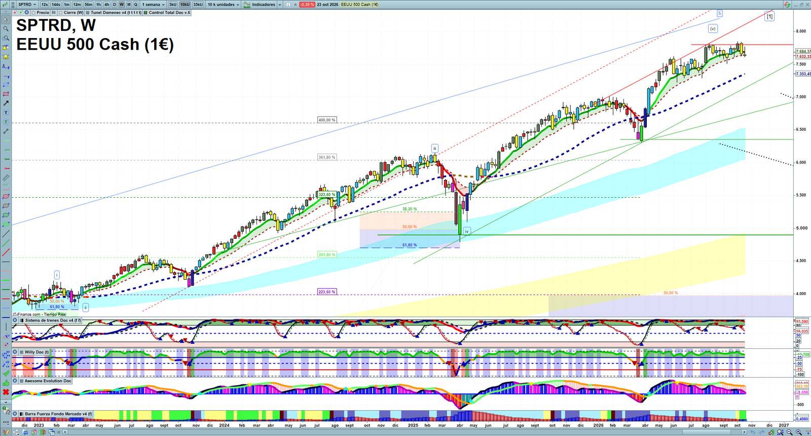Select the text box T tool
This screenshot has height=436, width=811.
[x=6, y=113]
